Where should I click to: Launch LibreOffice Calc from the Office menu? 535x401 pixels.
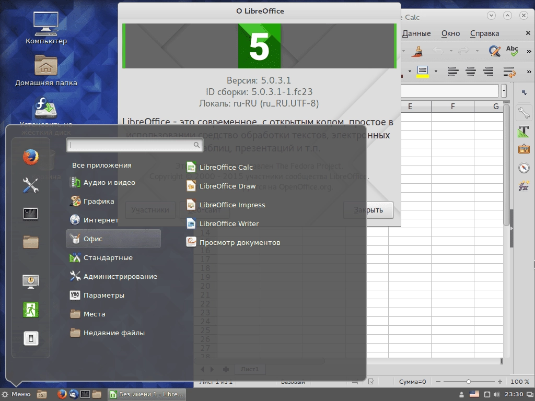tap(219, 167)
